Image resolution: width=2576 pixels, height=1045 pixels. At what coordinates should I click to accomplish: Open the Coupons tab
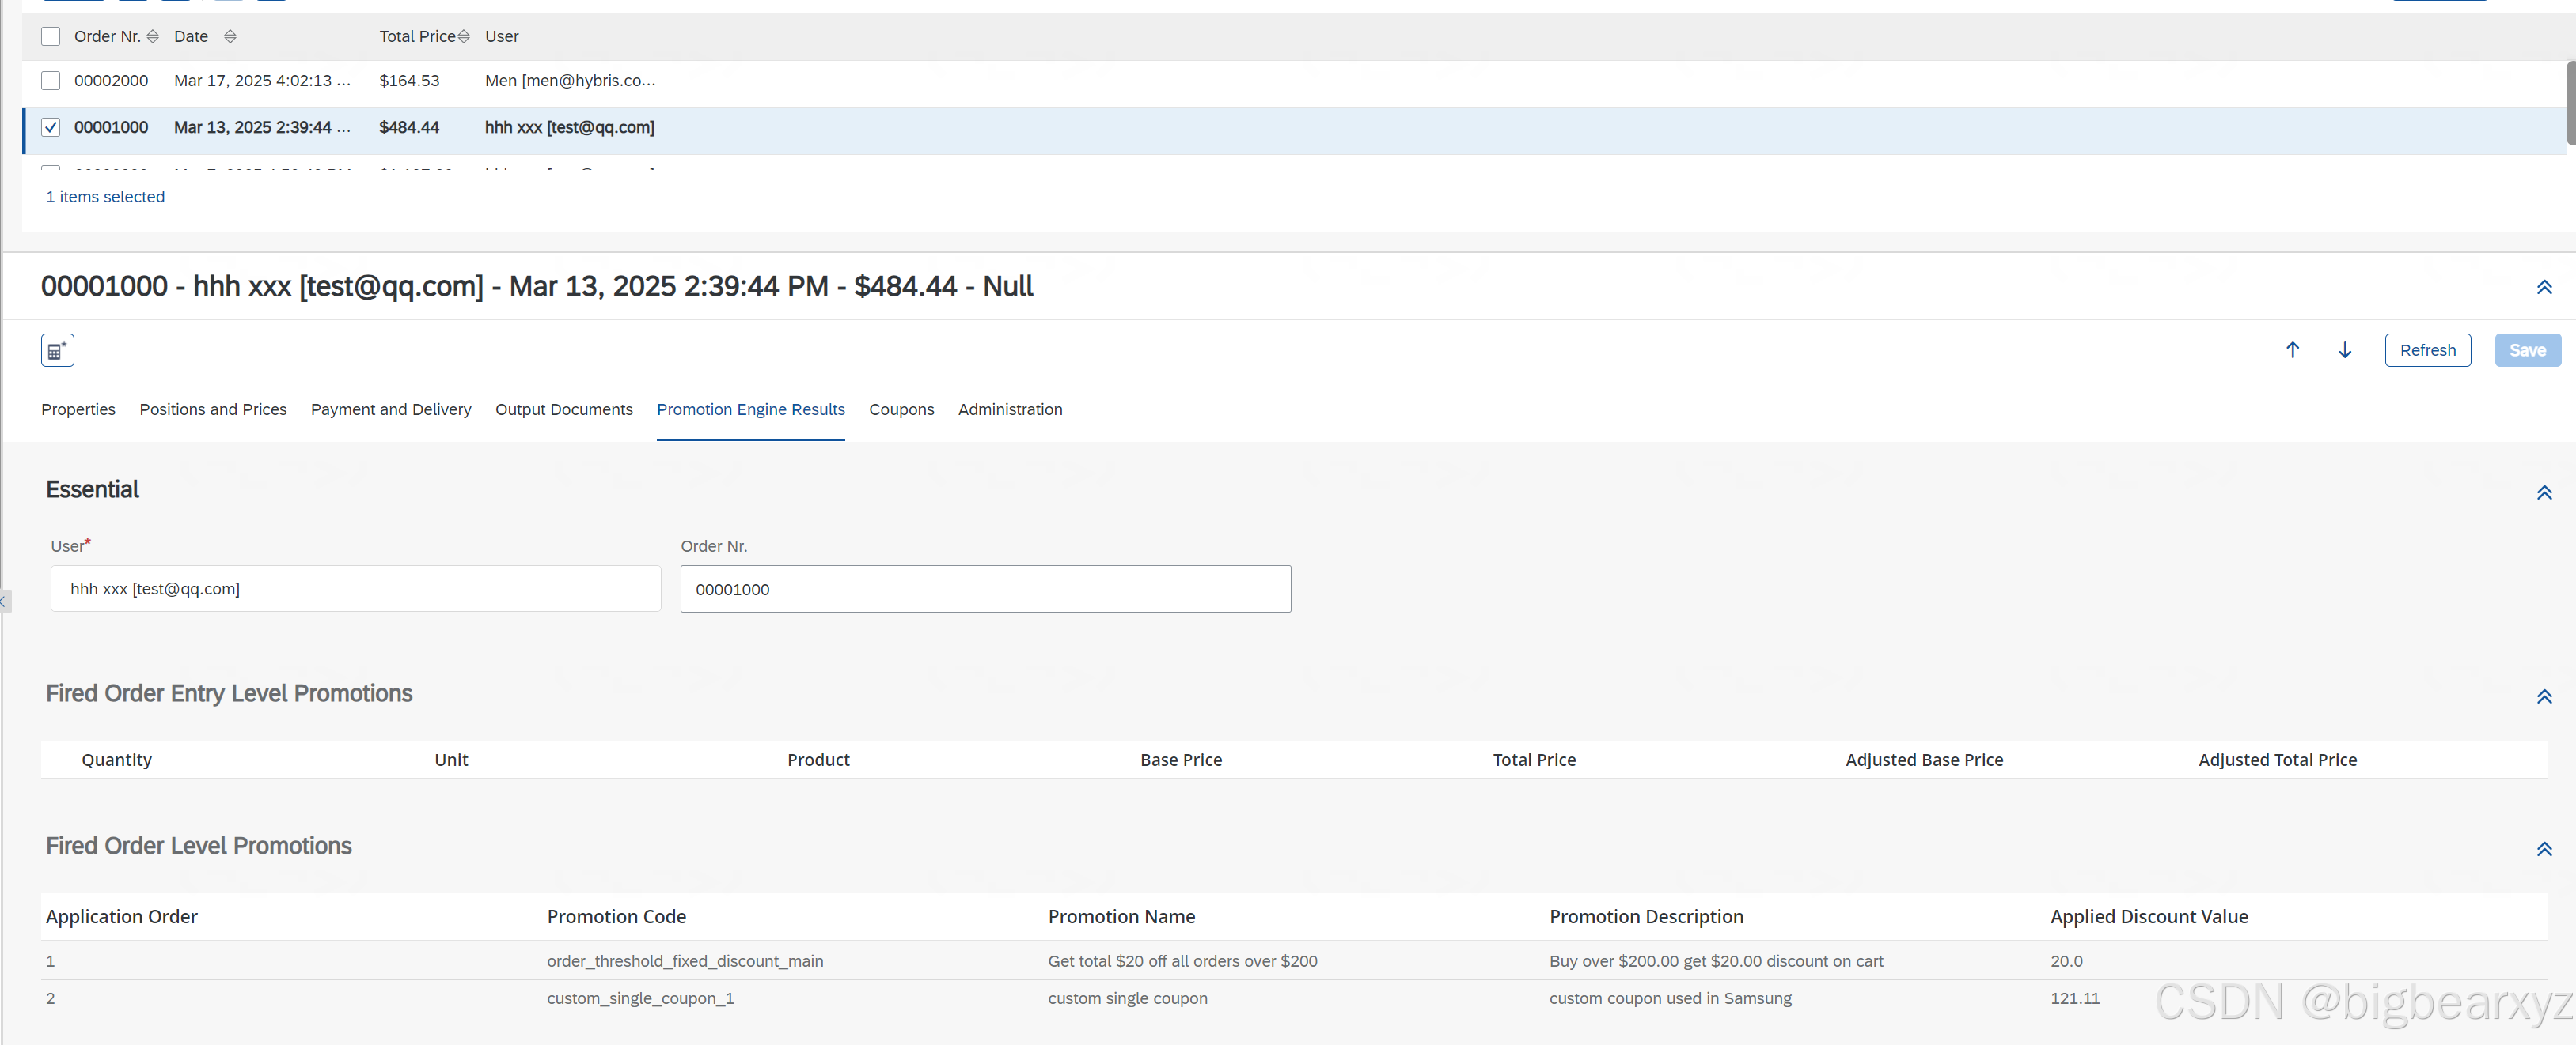(901, 409)
